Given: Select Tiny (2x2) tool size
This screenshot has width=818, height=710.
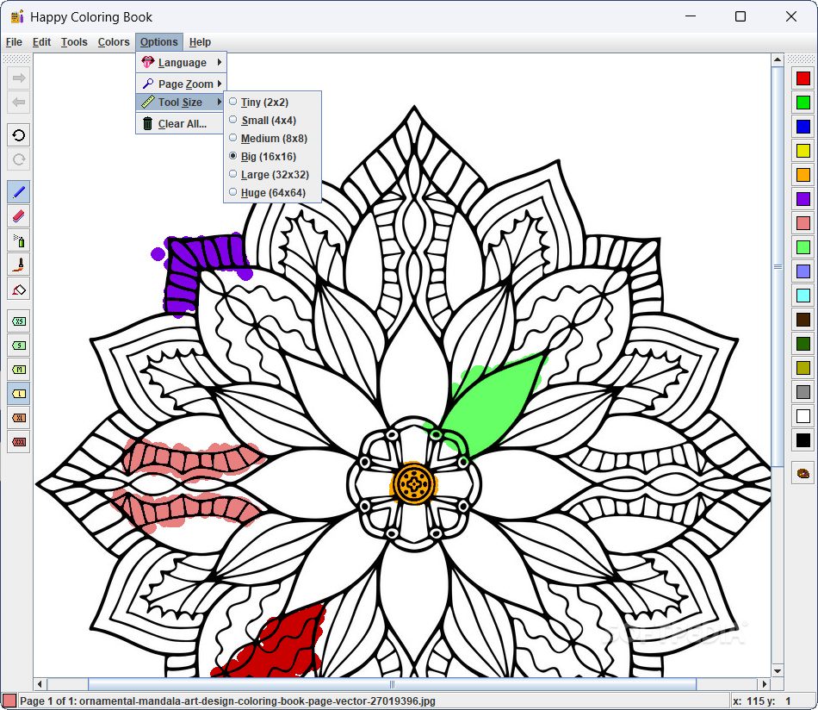Looking at the screenshot, I should pos(272,103).
